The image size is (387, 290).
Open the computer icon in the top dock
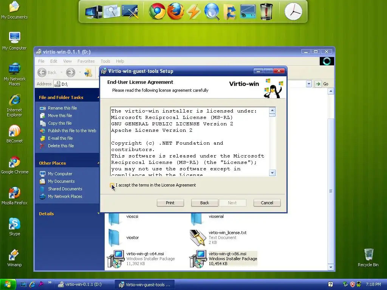(94, 12)
